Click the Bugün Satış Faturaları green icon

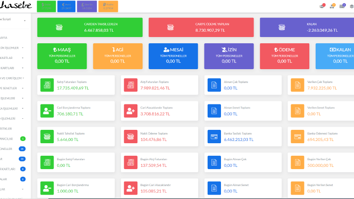[x=47, y=162]
